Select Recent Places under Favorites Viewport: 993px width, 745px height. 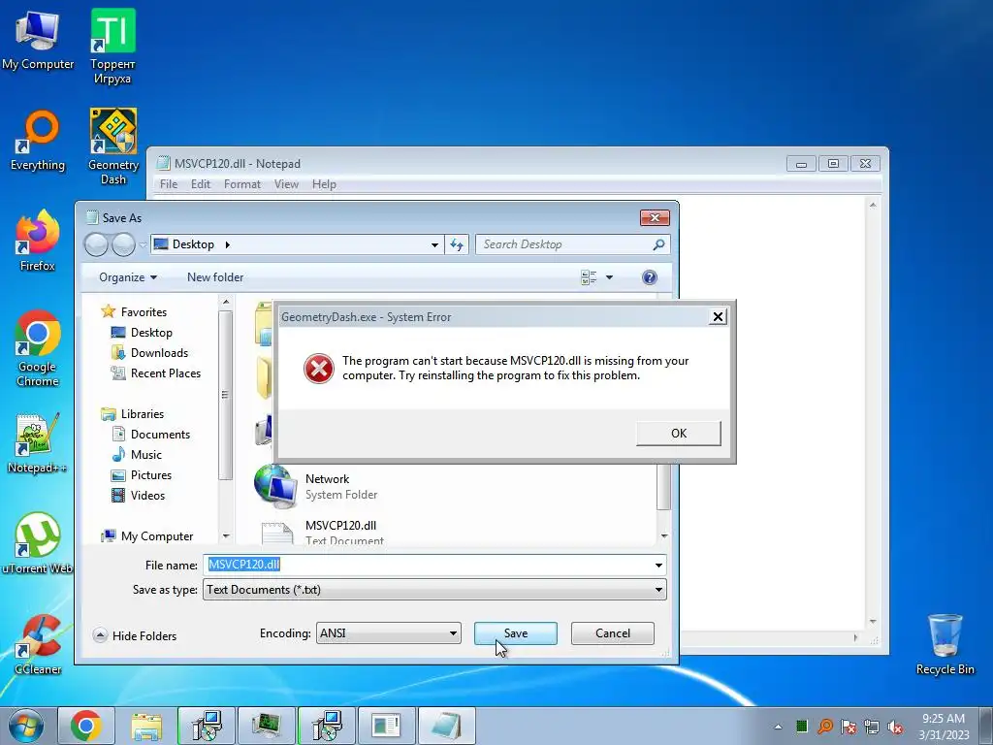156,373
